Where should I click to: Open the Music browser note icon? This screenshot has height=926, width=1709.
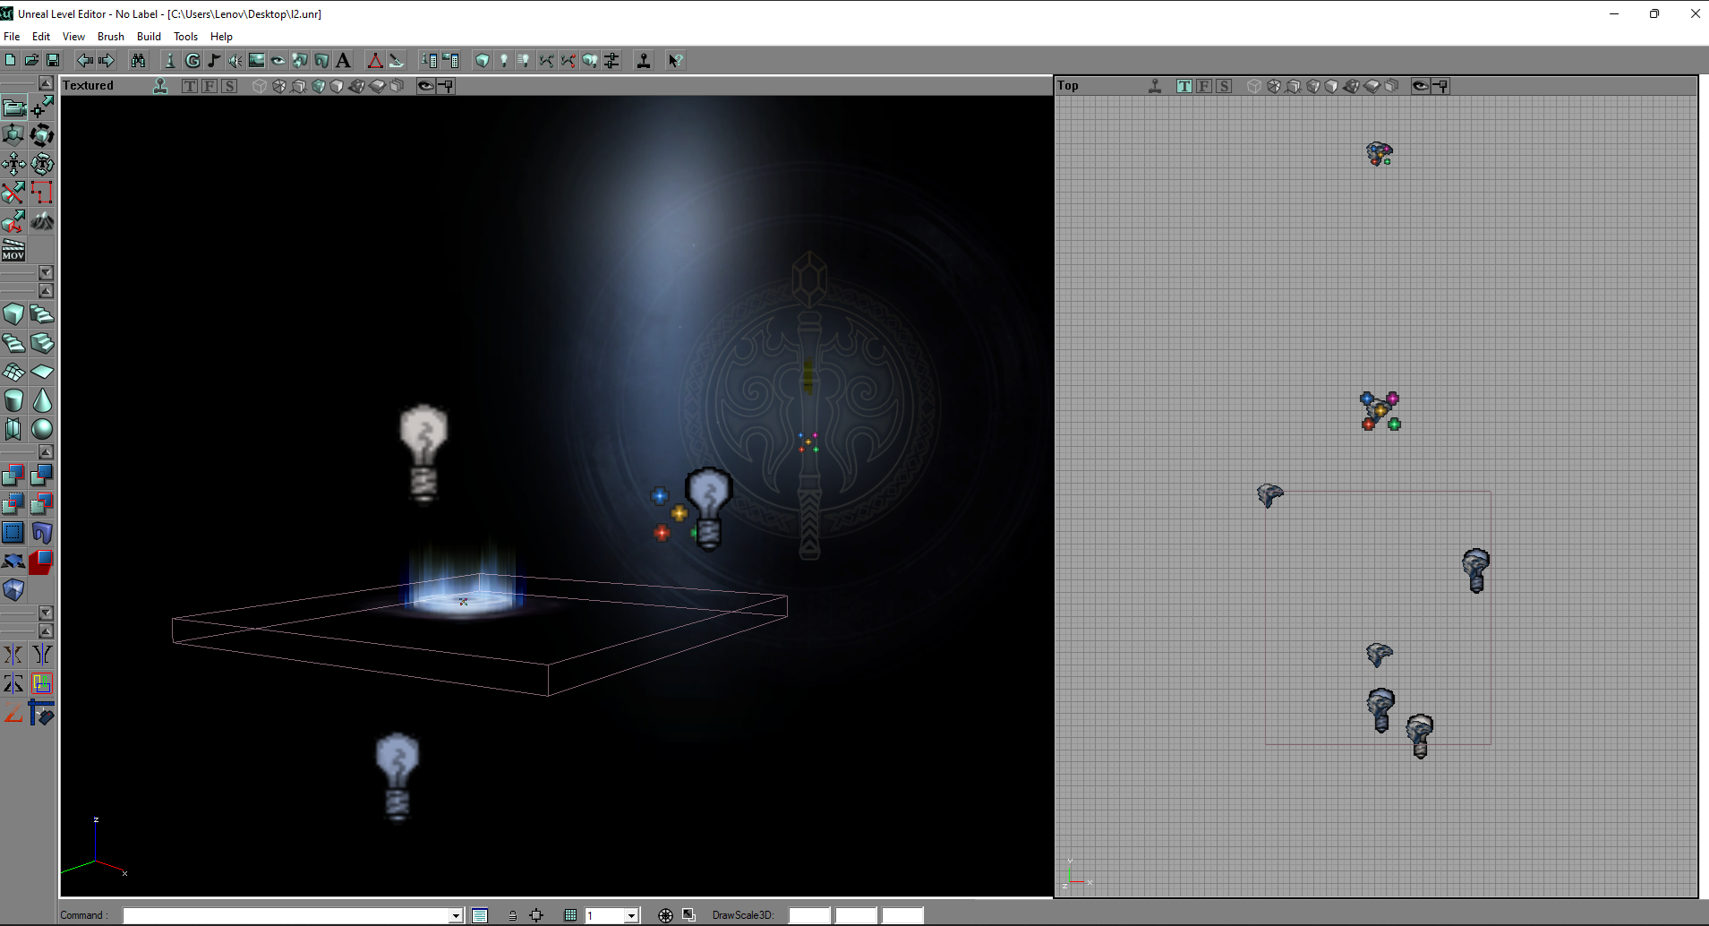(x=214, y=60)
